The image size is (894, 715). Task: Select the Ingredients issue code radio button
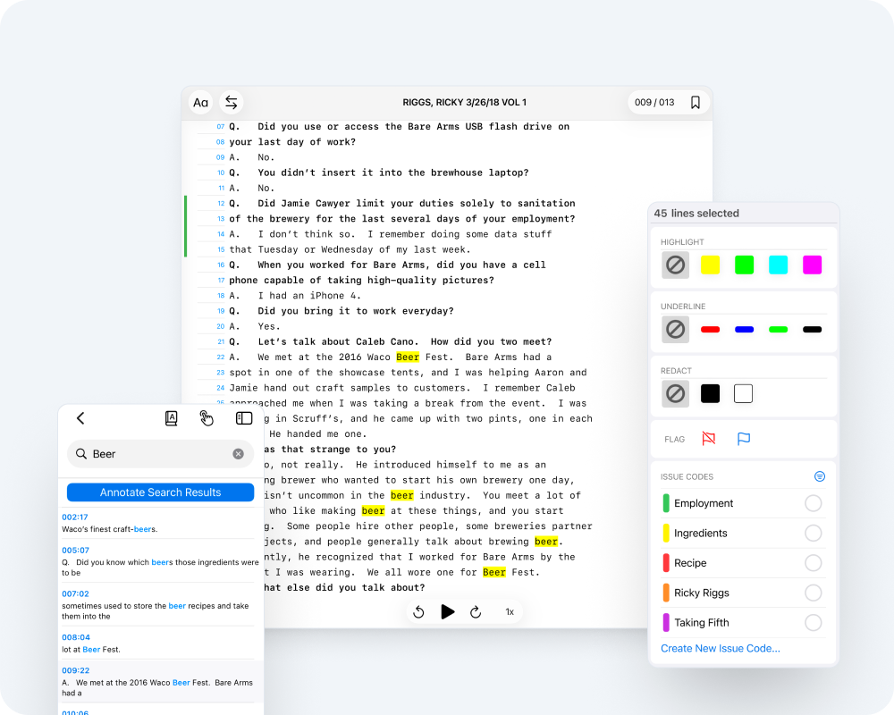click(x=813, y=534)
